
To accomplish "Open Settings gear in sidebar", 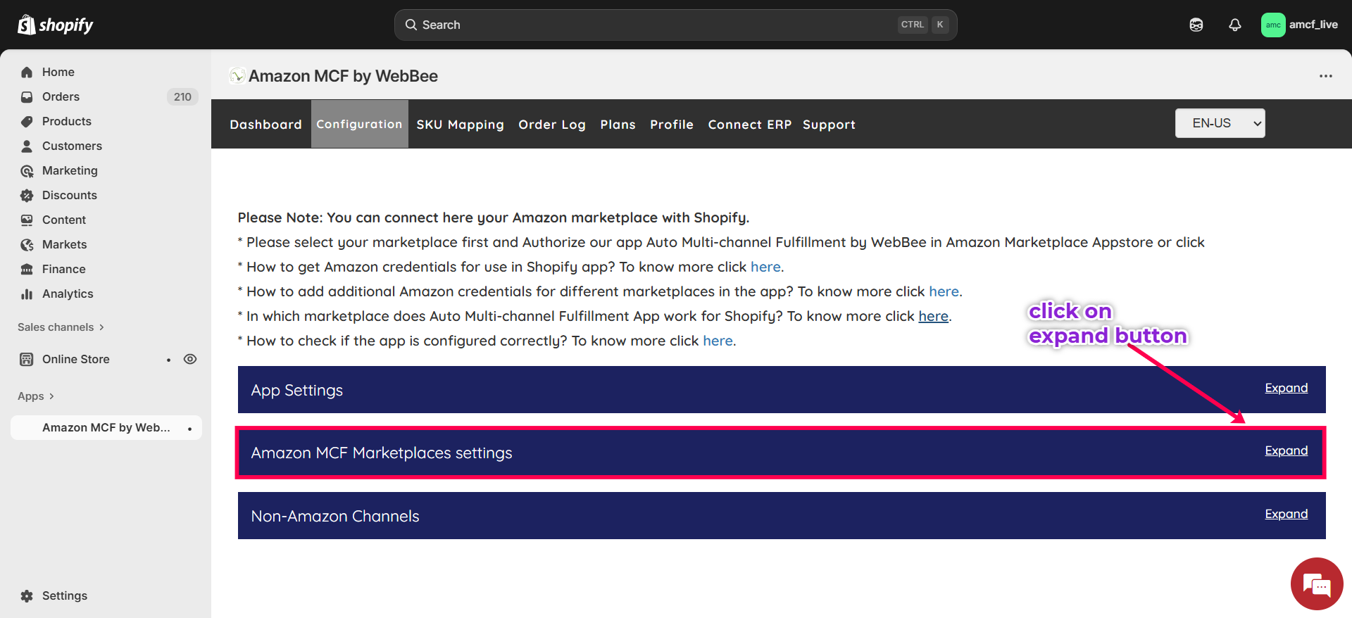I will tap(27, 595).
